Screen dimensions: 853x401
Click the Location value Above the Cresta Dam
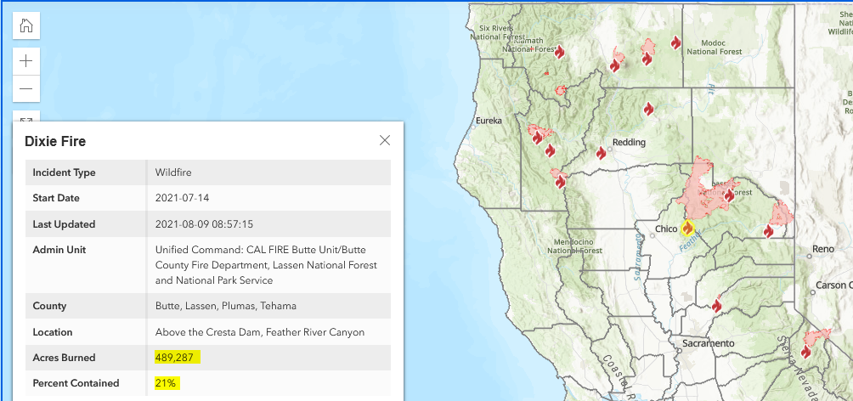pos(259,332)
